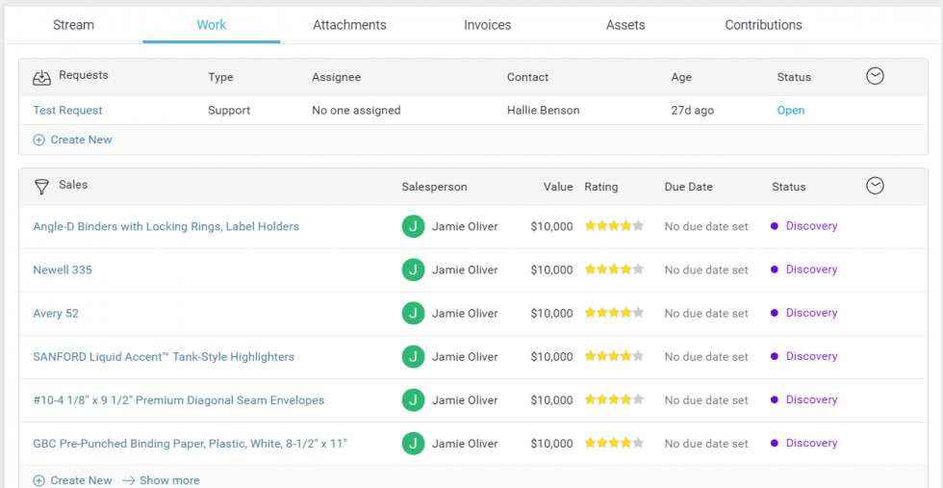Image resolution: width=943 pixels, height=488 pixels.
Task: Click the Requests inbox tray icon
Action: coord(41,77)
